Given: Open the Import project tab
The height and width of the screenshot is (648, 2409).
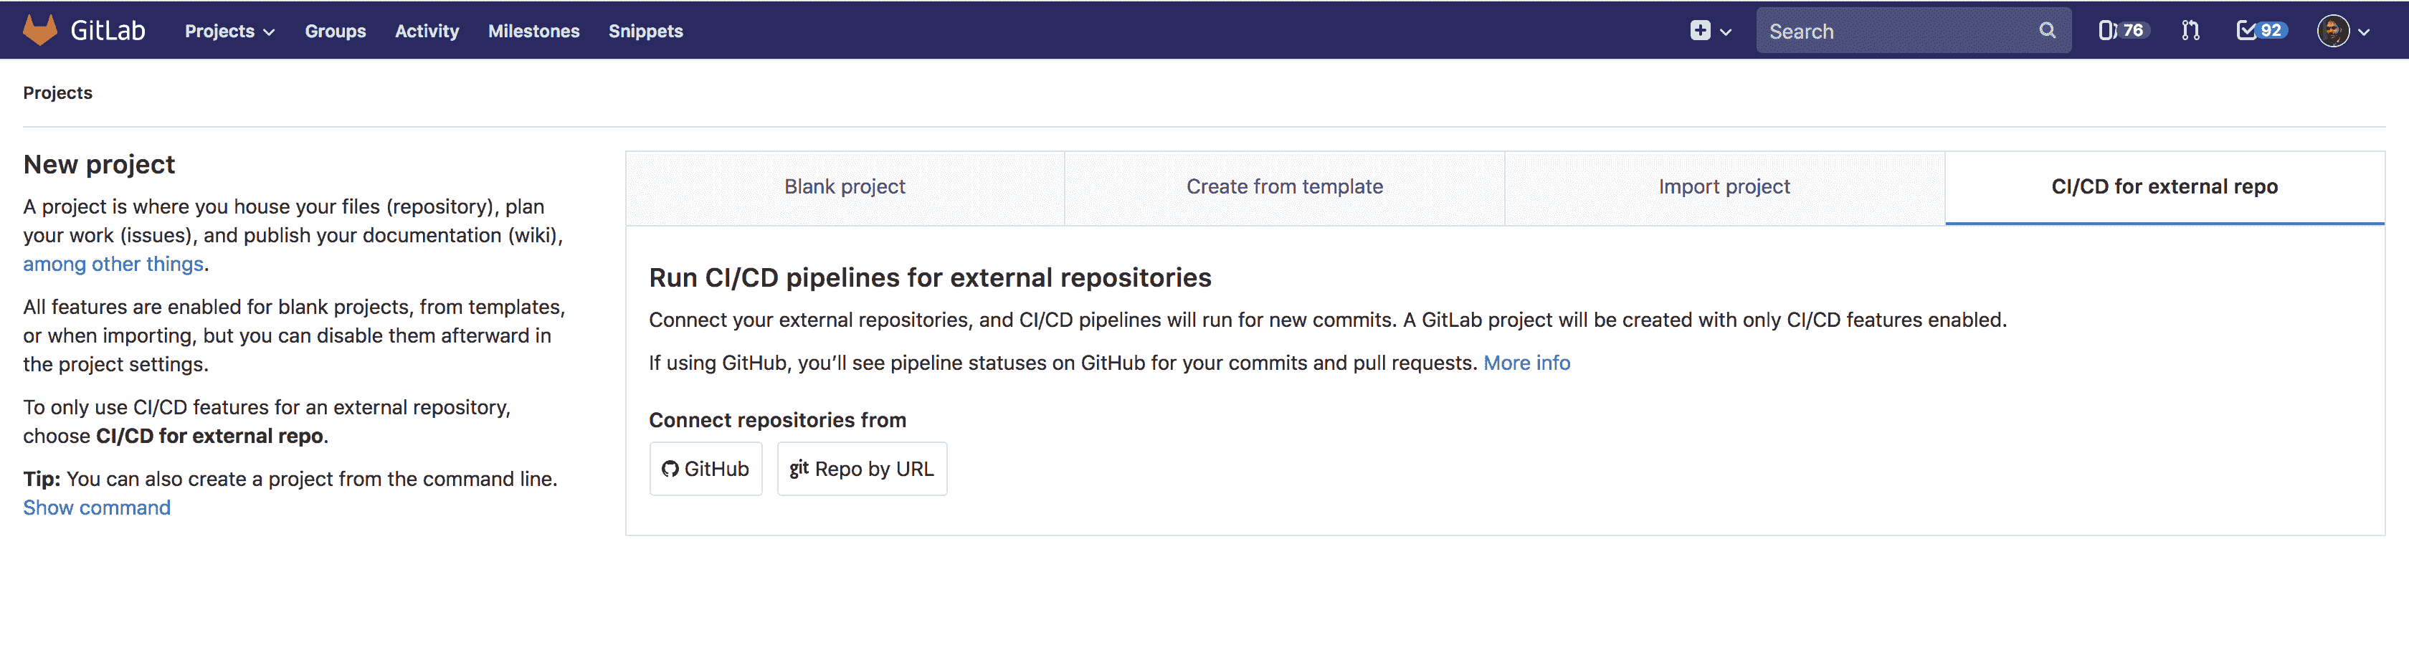Looking at the screenshot, I should (x=1724, y=187).
